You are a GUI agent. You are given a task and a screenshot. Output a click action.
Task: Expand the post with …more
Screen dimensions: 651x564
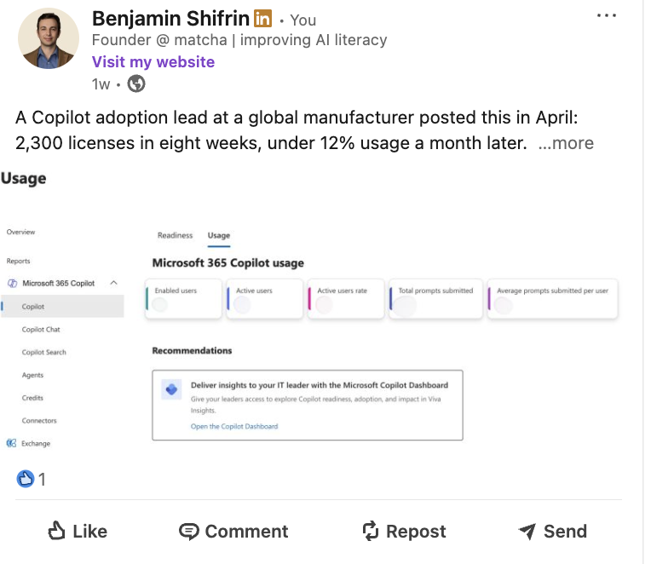566,143
